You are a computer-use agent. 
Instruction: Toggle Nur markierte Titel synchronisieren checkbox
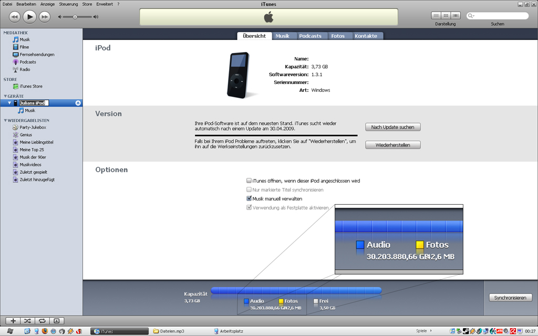249,190
